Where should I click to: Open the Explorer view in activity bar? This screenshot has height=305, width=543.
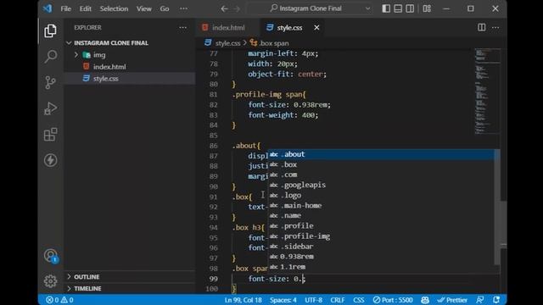coord(51,31)
